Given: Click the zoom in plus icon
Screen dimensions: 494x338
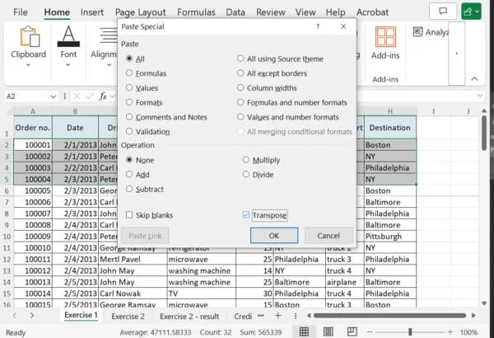Looking at the screenshot, I should 450,332.
